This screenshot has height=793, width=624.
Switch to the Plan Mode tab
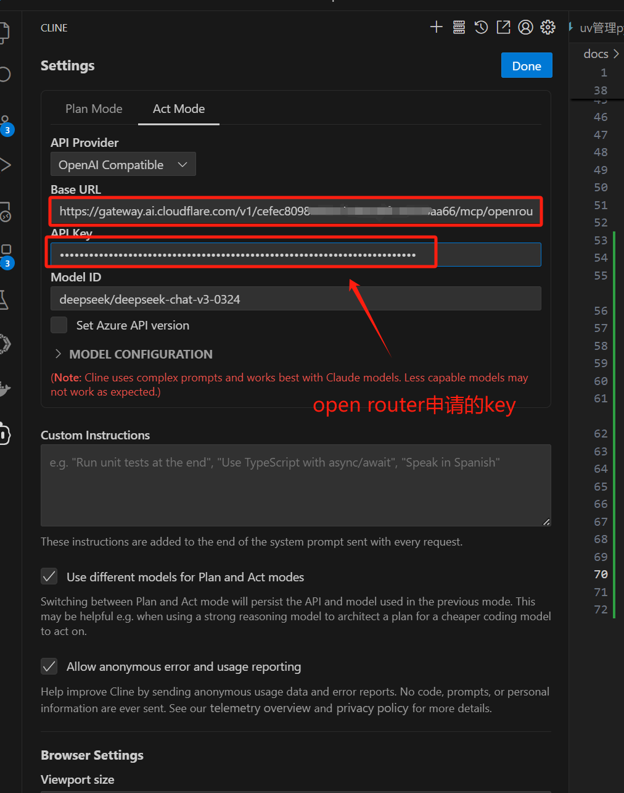(x=94, y=109)
